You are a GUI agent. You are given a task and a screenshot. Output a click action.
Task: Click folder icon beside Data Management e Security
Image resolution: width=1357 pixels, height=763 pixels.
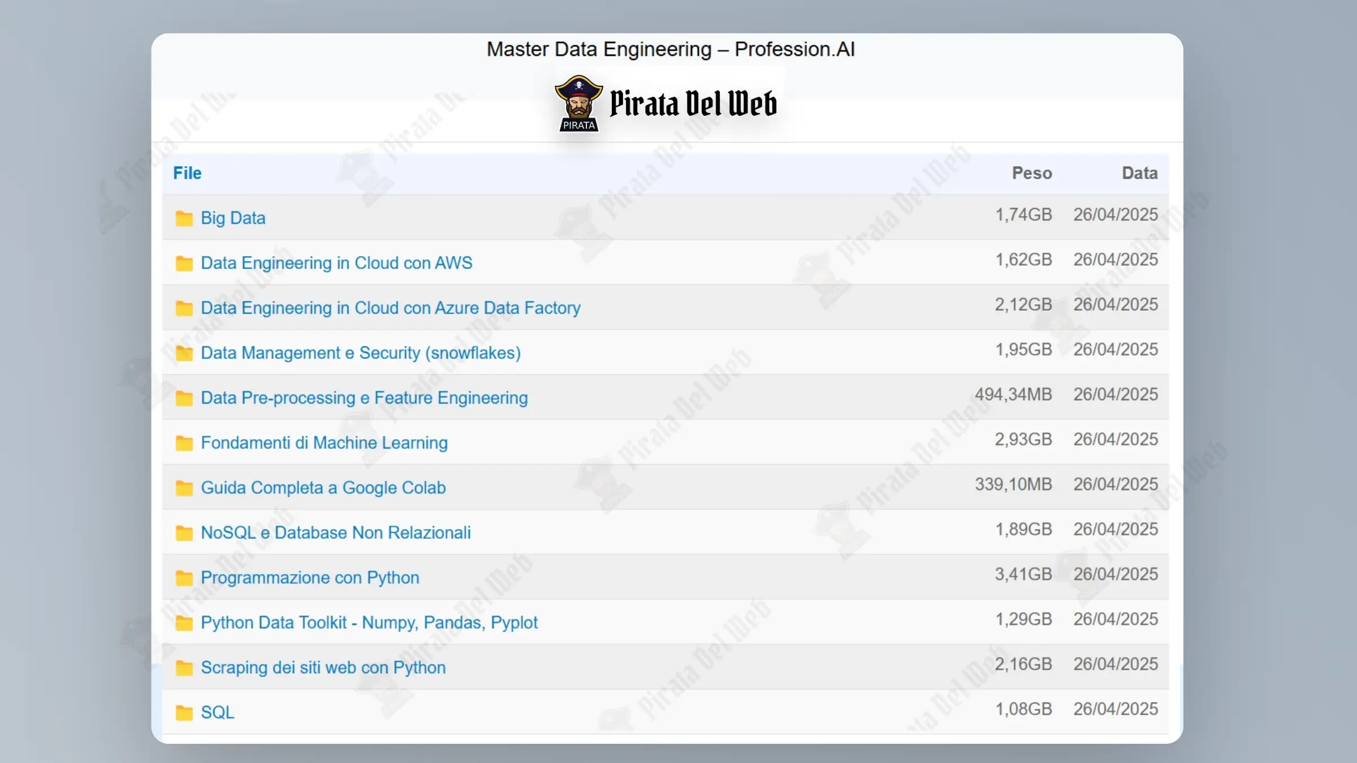[184, 353]
